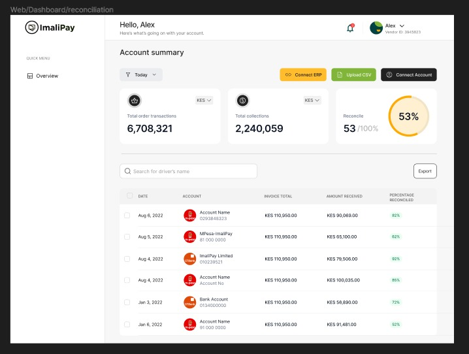
Task: Click amount KES 58,890.00
Action: 342,302
